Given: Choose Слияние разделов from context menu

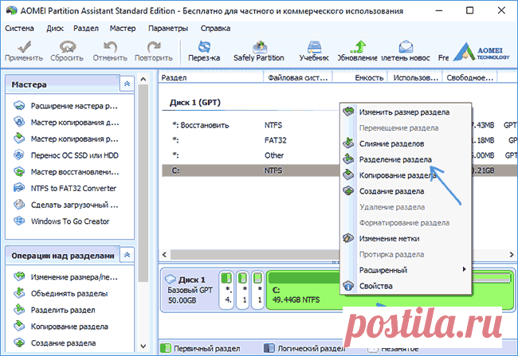Looking at the screenshot, I should point(406,144).
